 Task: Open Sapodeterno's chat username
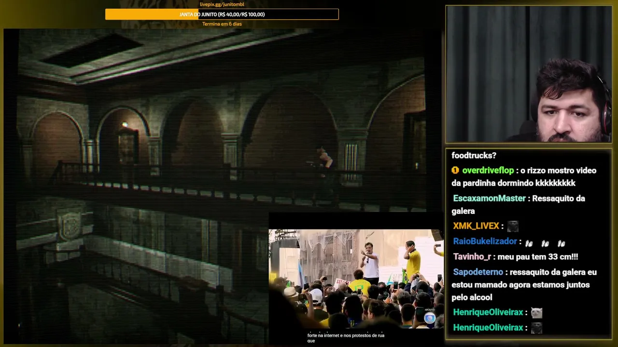(x=478, y=272)
